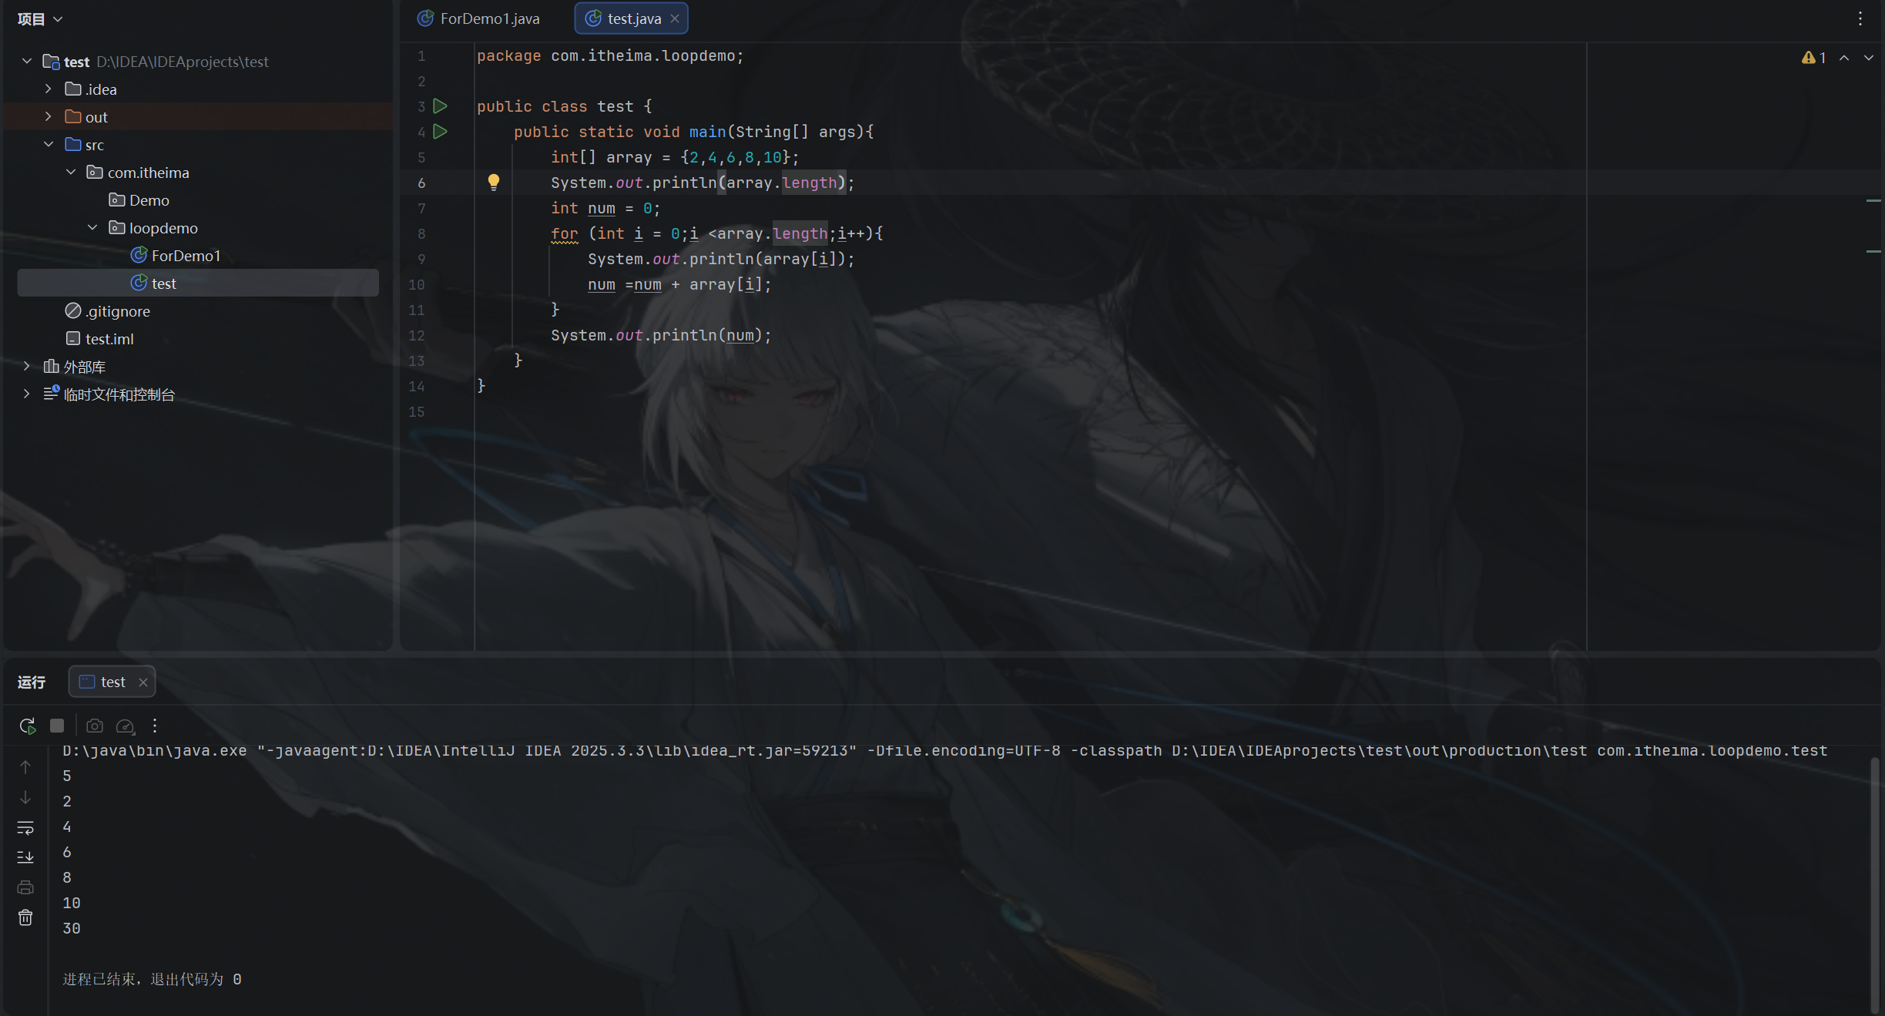Viewport: 1885px width, 1016px height.
Task: Click the System.out.println(num) statement
Action: pyautogui.click(x=661, y=335)
